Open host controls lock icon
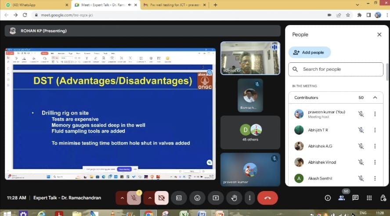The width and height of the screenshot is (390, 216). pos(382,198)
